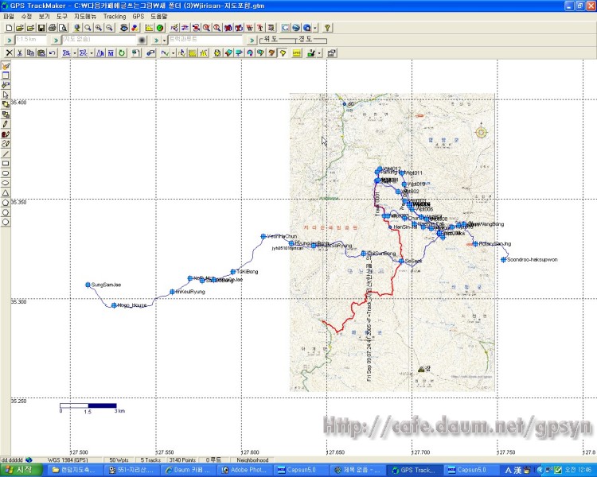Delete selection with the X icon
Image resolution: width=597 pixels, height=477 pixels.
[x=9, y=53]
